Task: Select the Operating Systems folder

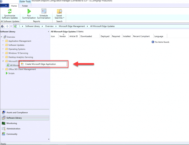Action: (17, 49)
